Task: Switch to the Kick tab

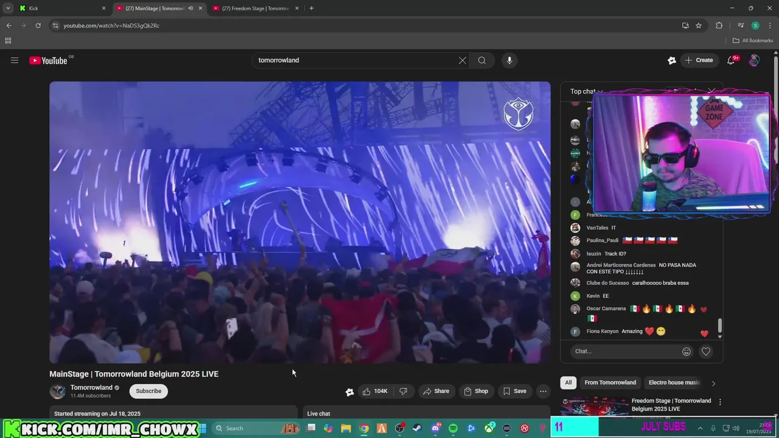Action: click(62, 9)
